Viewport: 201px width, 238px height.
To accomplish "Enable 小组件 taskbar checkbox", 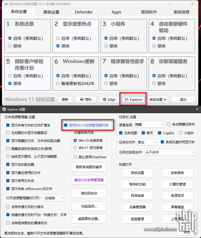I will click(181, 133).
